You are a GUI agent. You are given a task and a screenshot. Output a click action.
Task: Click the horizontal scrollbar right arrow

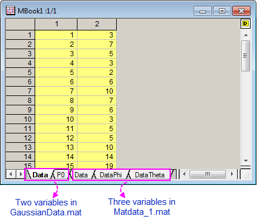[x=232, y=174]
